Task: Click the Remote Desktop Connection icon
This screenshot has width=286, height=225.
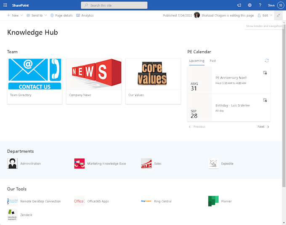Action: click(12, 201)
